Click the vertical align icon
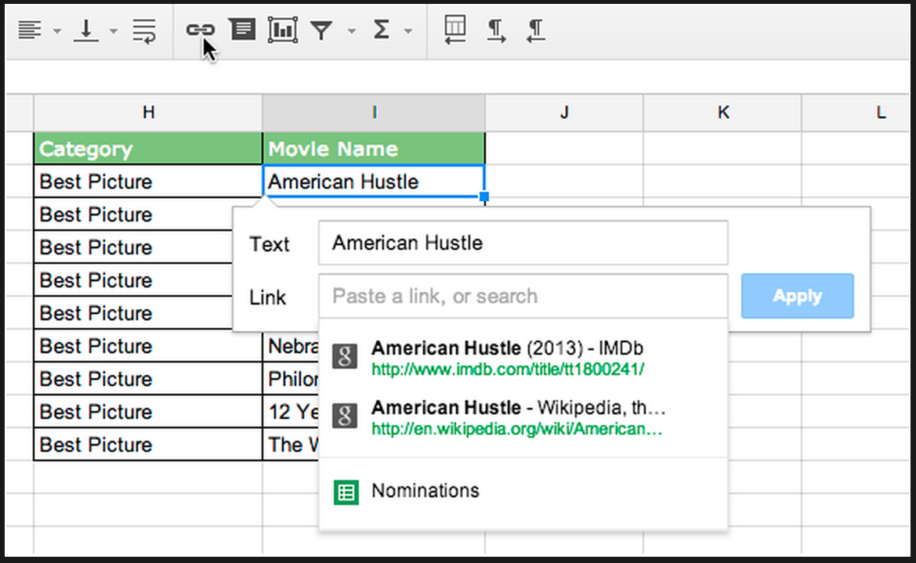Screen dimensions: 916x563 (86, 31)
